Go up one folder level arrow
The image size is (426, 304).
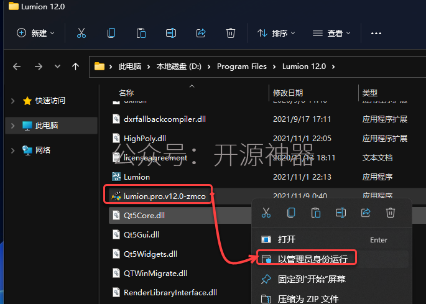(75, 67)
